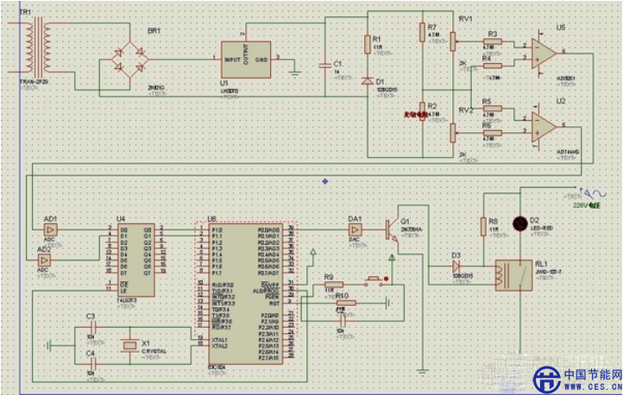Click the D2 red LED

(x=520, y=223)
